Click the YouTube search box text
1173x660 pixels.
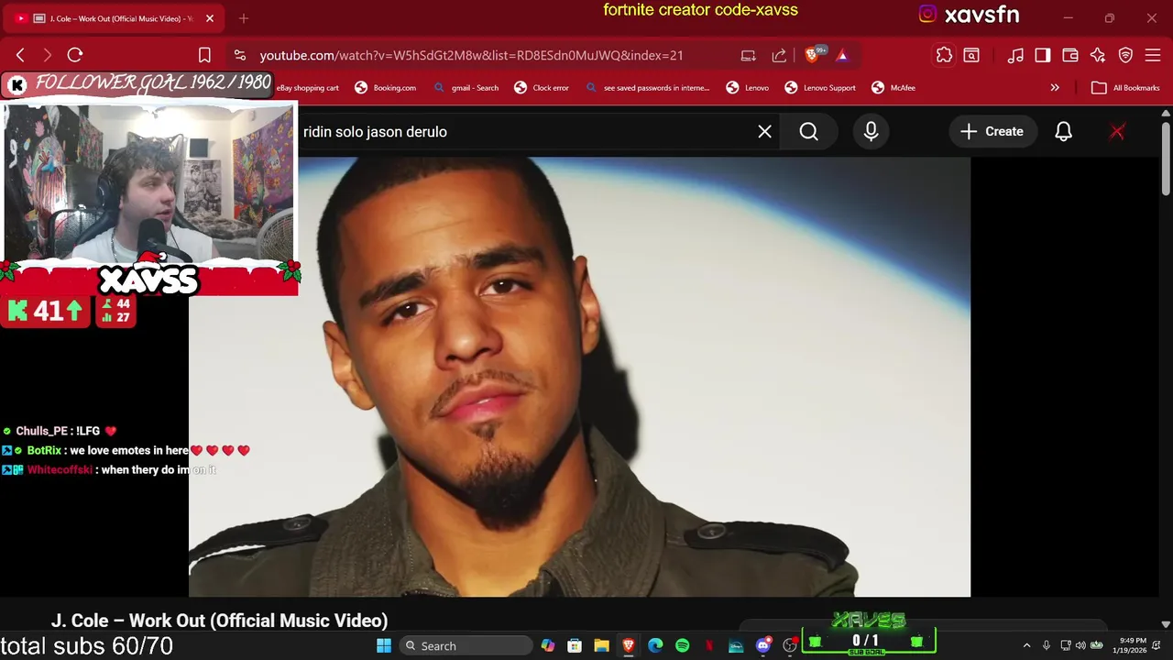pos(375,132)
